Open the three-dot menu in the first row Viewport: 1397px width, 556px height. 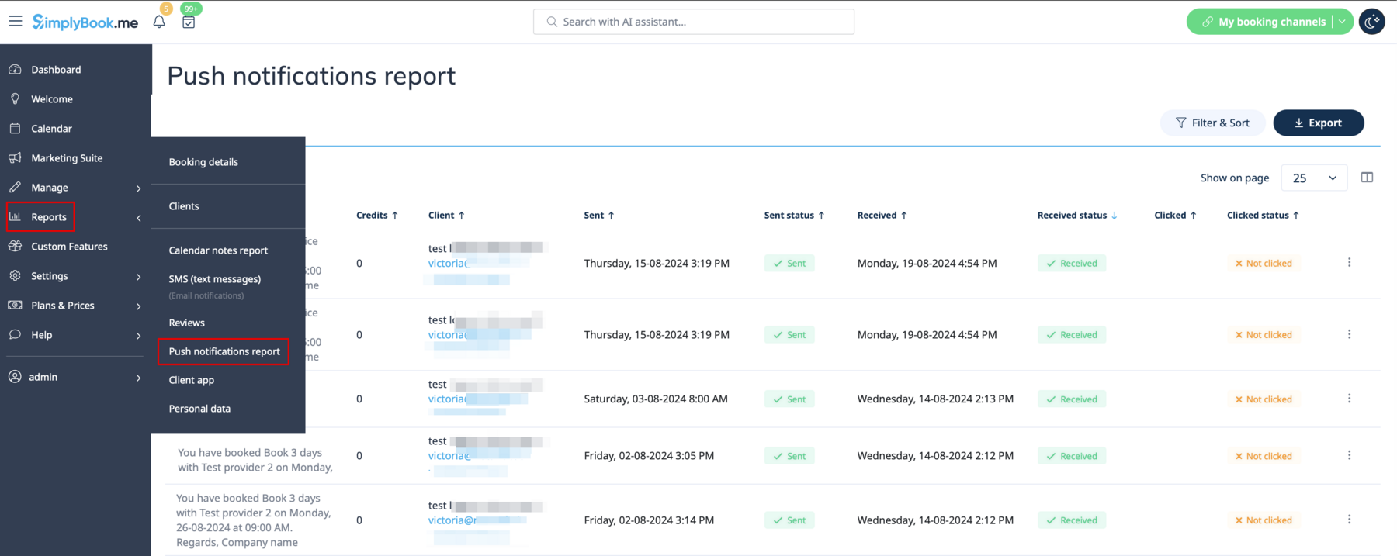tap(1349, 263)
